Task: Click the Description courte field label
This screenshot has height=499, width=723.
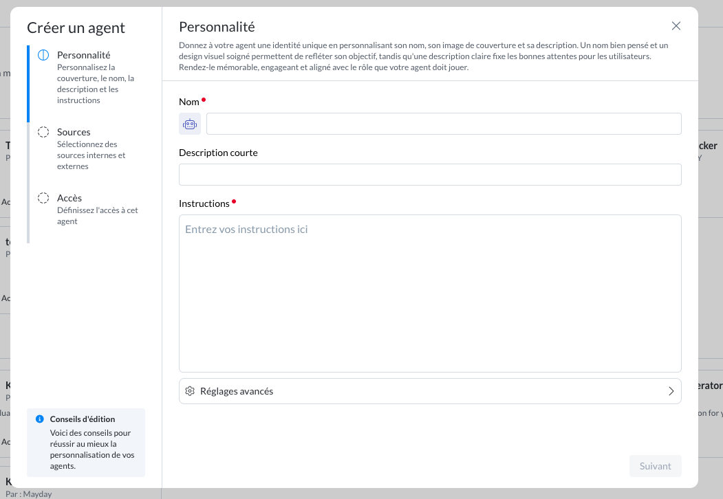Action: coord(218,153)
